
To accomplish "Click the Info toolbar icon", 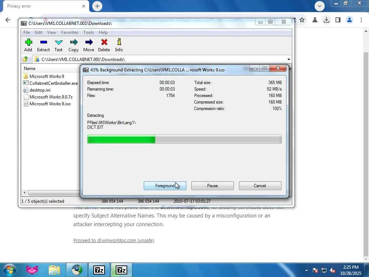I will tap(119, 45).
